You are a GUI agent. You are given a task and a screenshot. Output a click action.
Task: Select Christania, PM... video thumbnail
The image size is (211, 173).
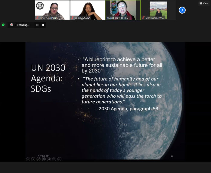tap(158, 10)
